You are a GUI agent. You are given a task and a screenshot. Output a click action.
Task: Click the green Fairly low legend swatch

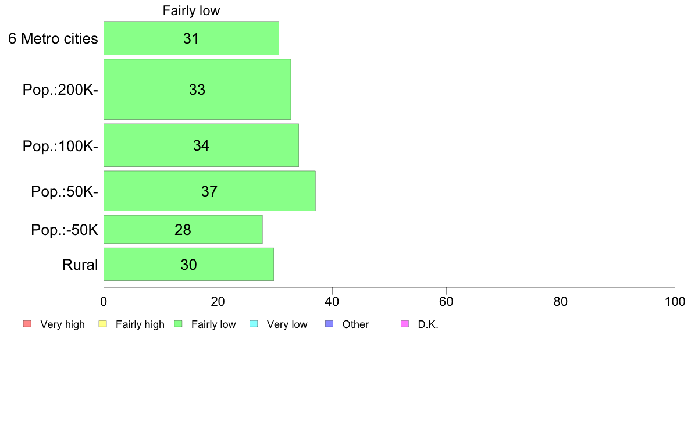pyautogui.click(x=179, y=324)
